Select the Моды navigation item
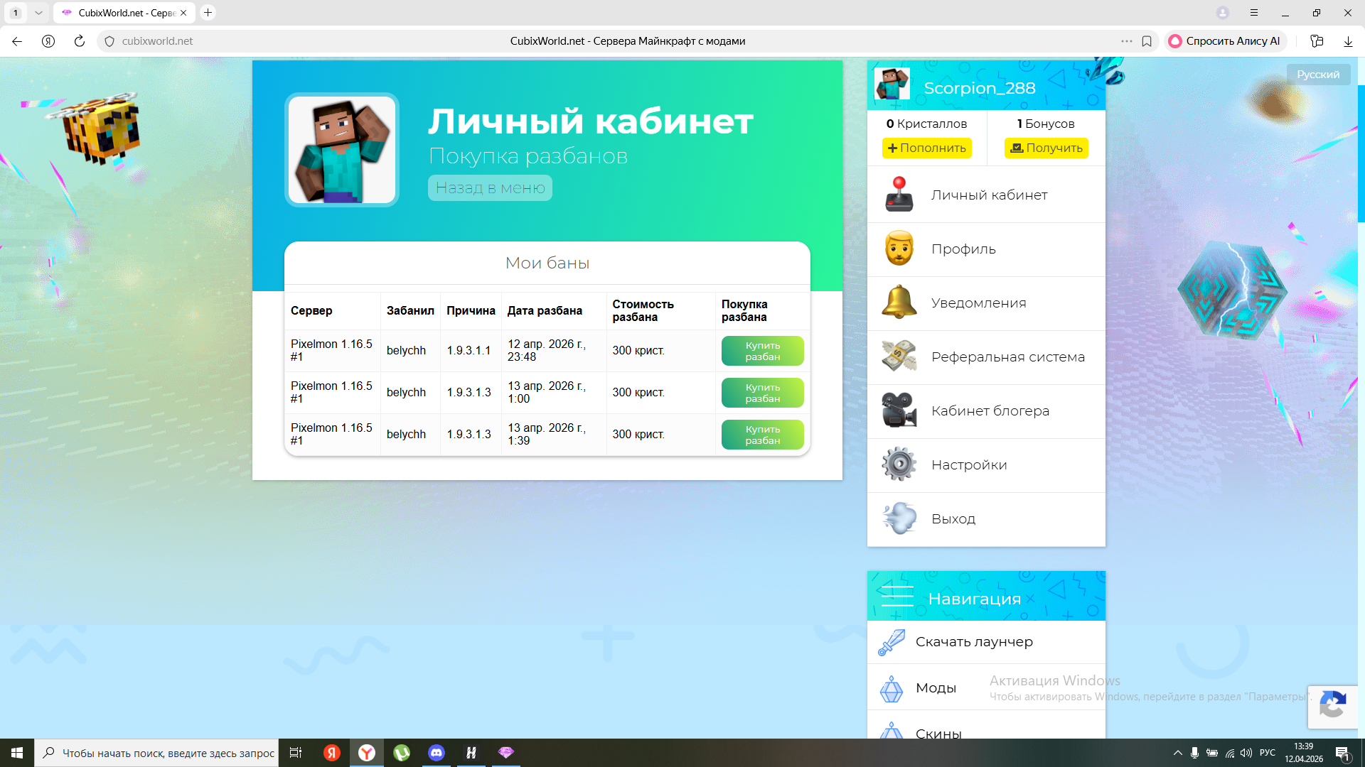The image size is (1365, 767). pos(936,687)
